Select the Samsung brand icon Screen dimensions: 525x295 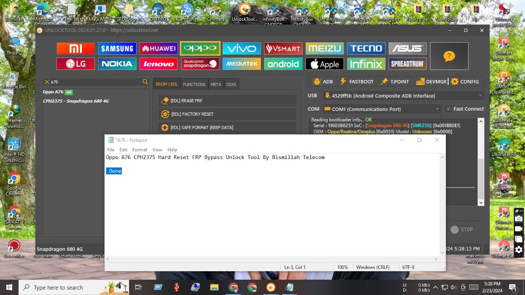[117, 49]
